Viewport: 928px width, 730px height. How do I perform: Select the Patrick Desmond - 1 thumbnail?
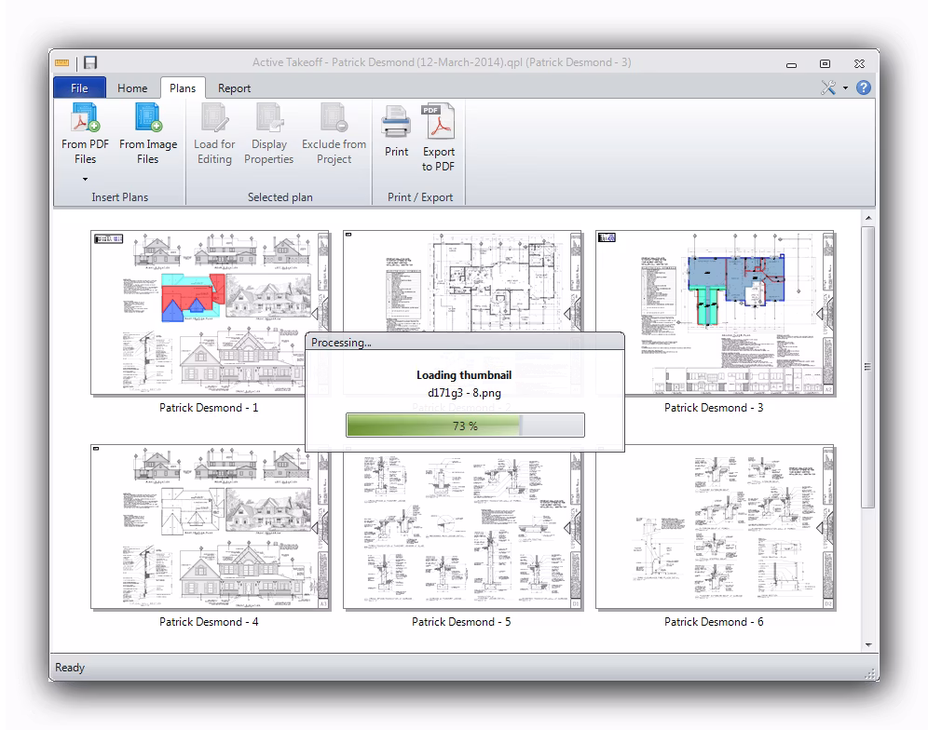[x=210, y=313]
